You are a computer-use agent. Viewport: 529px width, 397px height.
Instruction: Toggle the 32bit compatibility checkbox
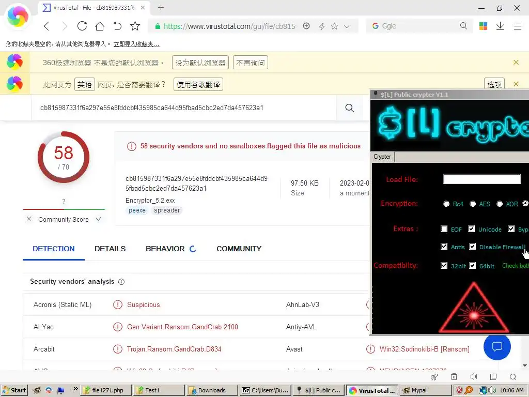click(x=444, y=265)
